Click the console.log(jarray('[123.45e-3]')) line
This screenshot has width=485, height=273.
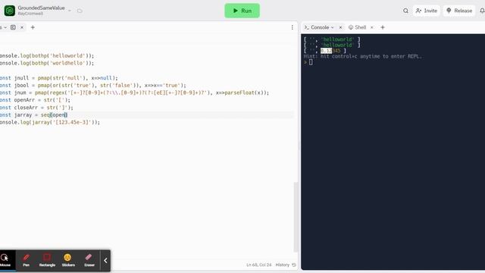[x=50, y=122]
